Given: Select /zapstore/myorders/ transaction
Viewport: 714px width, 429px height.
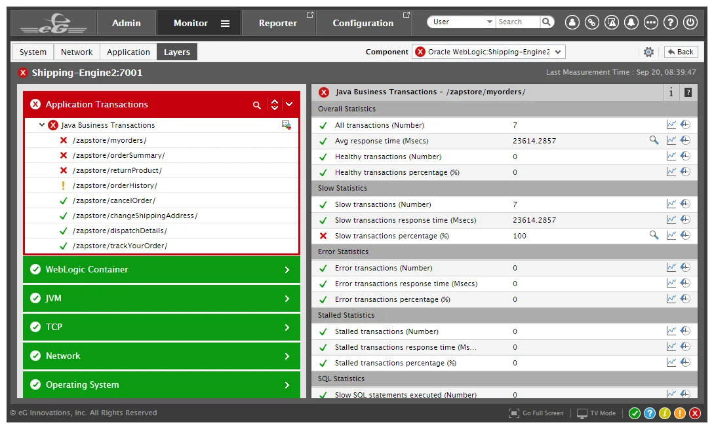Looking at the screenshot, I should pyautogui.click(x=109, y=140).
